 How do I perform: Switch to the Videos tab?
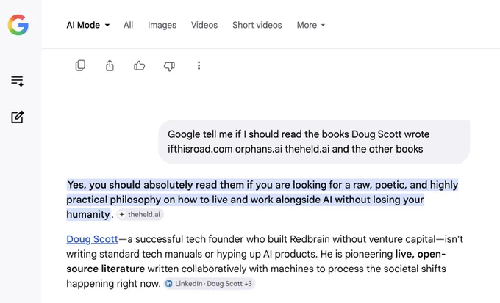click(x=204, y=25)
